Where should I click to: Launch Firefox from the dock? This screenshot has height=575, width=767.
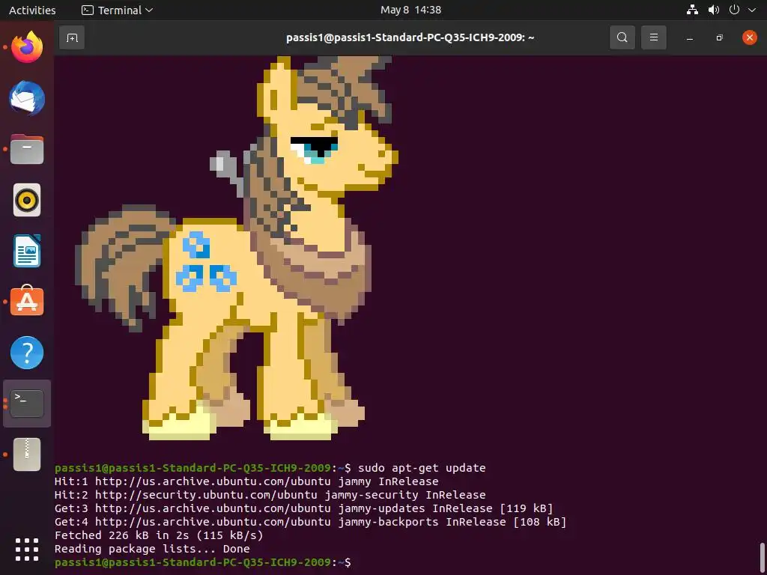tap(27, 47)
